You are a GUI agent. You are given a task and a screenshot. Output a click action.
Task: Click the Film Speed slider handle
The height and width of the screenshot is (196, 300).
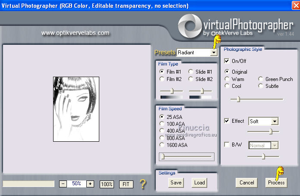click(x=163, y=157)
